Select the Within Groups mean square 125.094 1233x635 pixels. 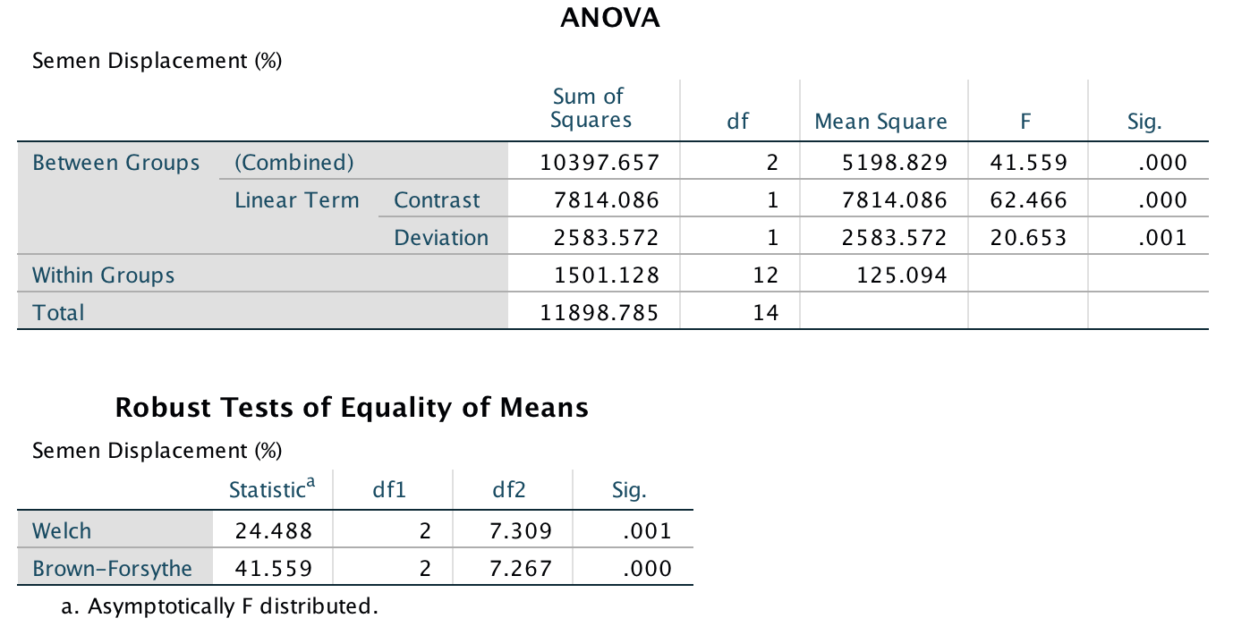click(900, 275)
